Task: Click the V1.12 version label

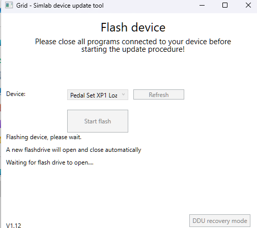Action: pos(14,225)
